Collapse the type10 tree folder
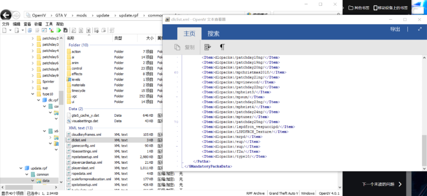This screenshot has height=196, width=427. pos(33,94)
